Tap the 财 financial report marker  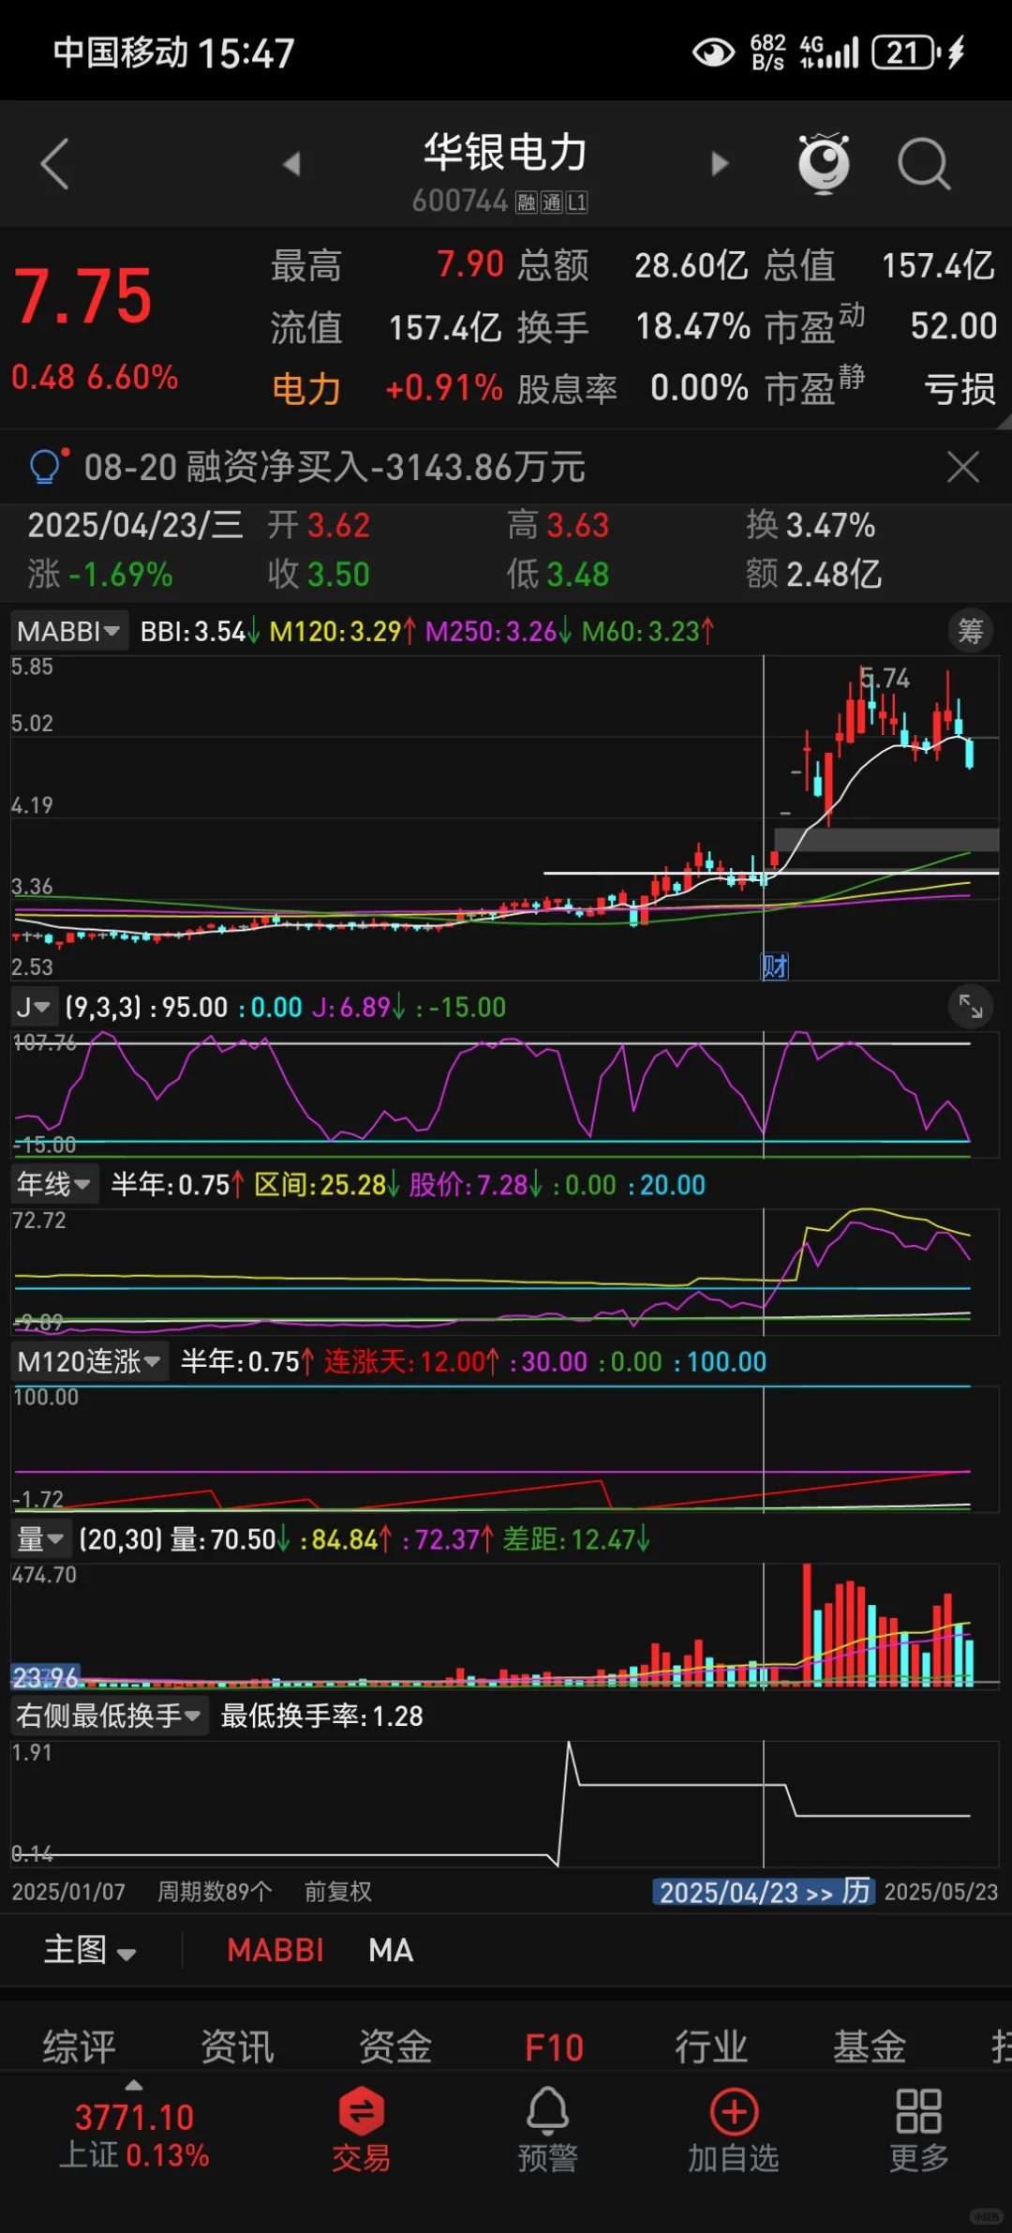[774, 967]
